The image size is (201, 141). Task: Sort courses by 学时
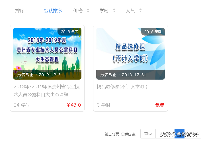[104, 11]
